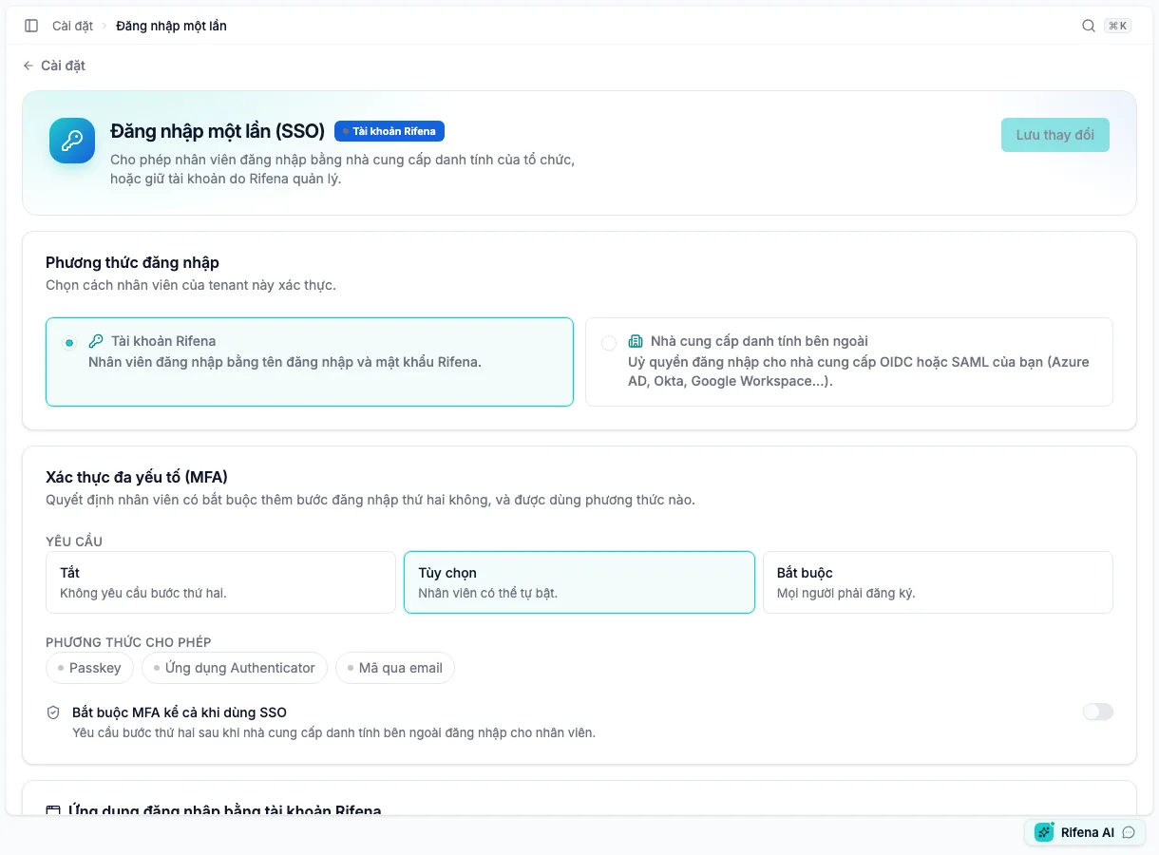Enable the Bắt buộc MFA kể cả khi dùng SSO switch
This screenshot has width=1159, height=855.
1098,712
